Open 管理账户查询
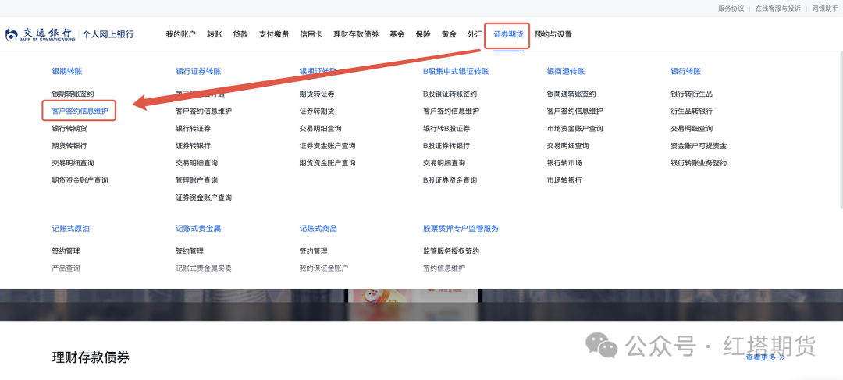The image size is (843, 380). coord(197,180)
